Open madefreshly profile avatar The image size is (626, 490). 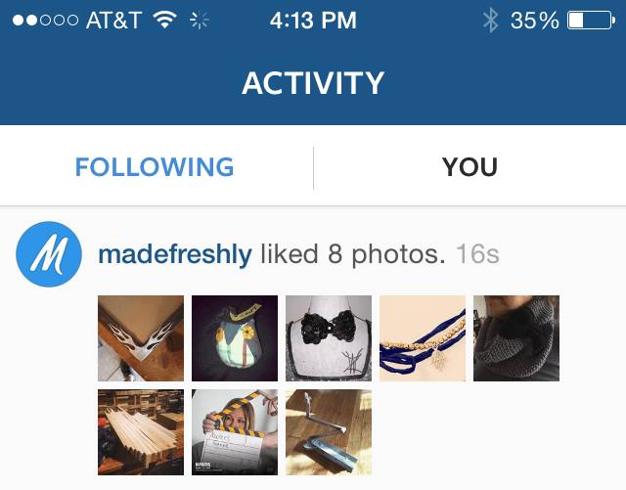49,254
